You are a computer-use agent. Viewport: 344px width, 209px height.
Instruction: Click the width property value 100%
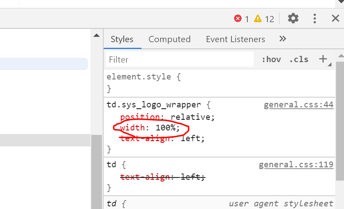168,128
